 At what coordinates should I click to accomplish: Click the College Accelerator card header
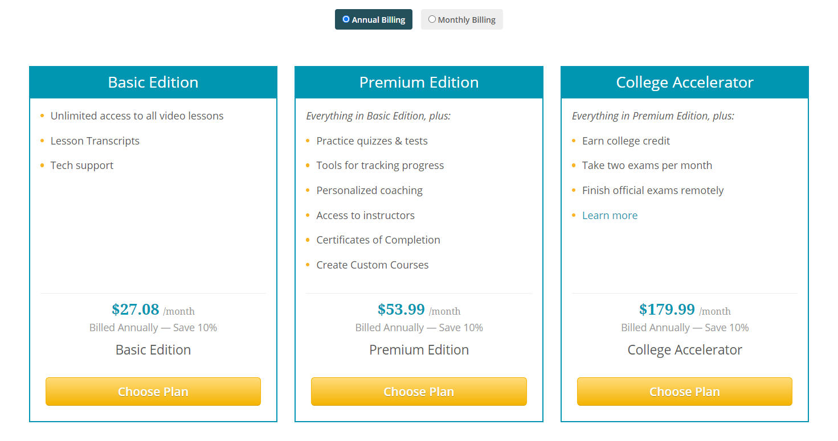[684, 83]
